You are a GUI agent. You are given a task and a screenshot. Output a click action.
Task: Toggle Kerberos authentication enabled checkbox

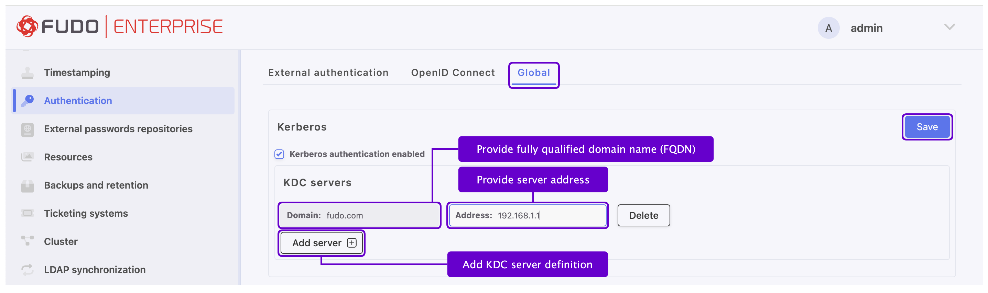(279, 154)
